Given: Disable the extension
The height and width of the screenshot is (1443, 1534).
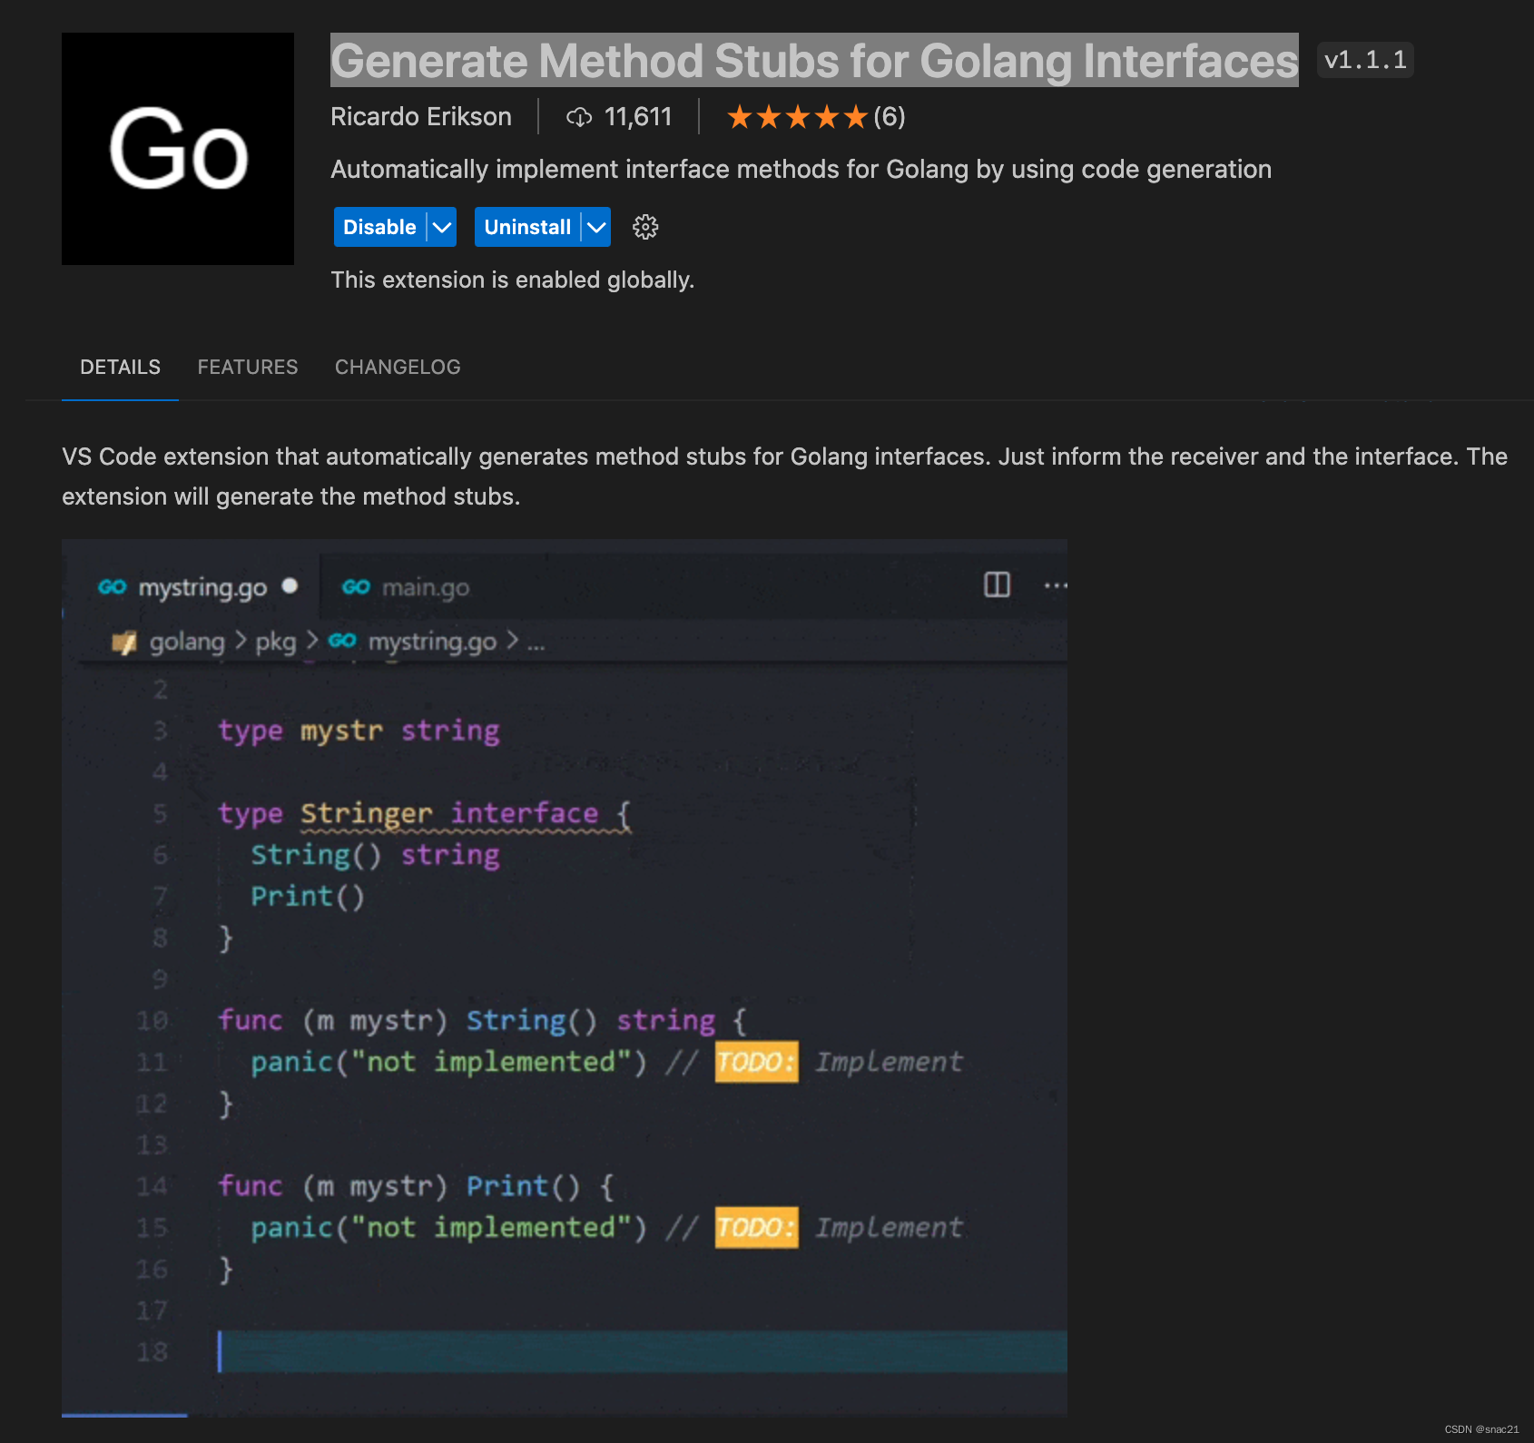Looking at the screenshot, I should pyautogui.click(x=379, y=227).
